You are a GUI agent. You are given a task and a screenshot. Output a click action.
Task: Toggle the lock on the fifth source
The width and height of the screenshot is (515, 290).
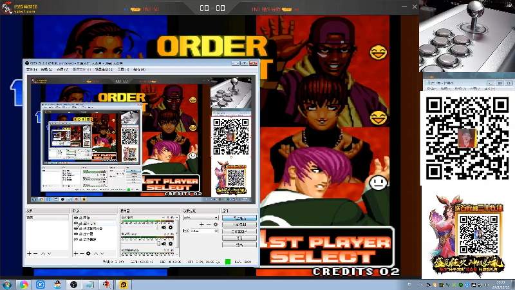pos(80,239)
